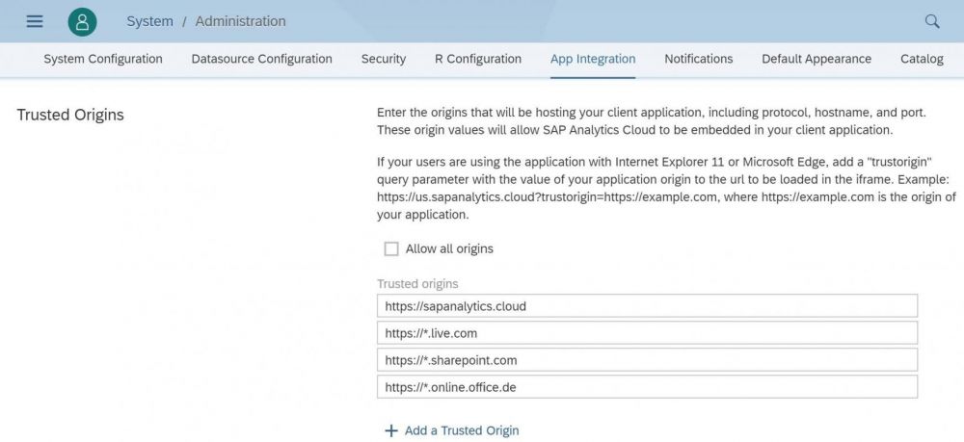Switch to the Datasource Configuration tab
This screenshot has width=964, height=442.
coord(262,59)
